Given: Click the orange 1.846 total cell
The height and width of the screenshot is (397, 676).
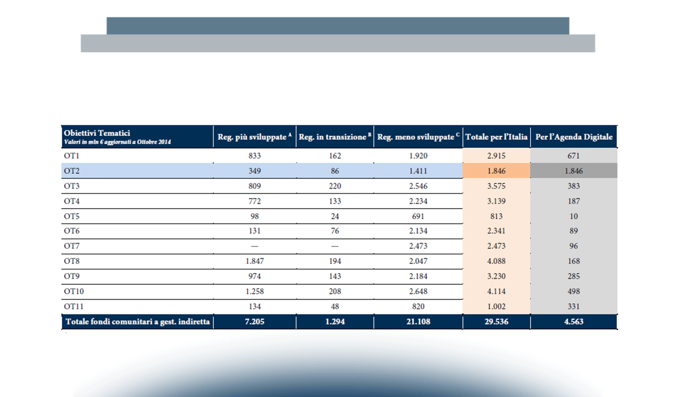Looking at the screenshot, I should (496, 171).
